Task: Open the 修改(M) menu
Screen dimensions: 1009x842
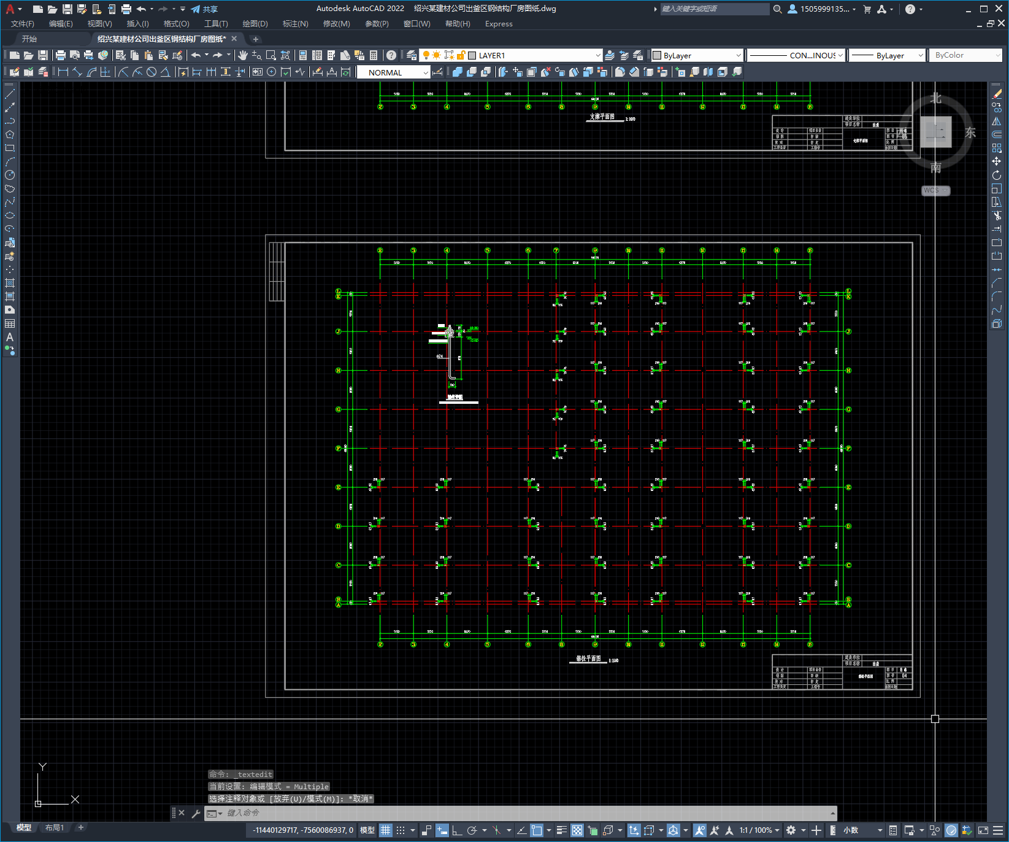Action: [x=336, y=24]
